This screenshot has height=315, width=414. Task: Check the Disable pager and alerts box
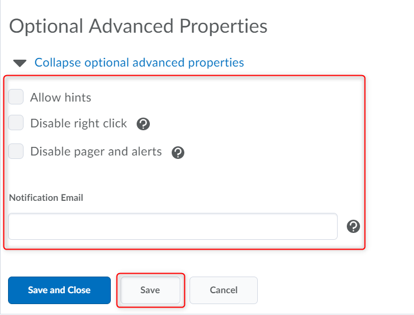click(x=16, y=151)
